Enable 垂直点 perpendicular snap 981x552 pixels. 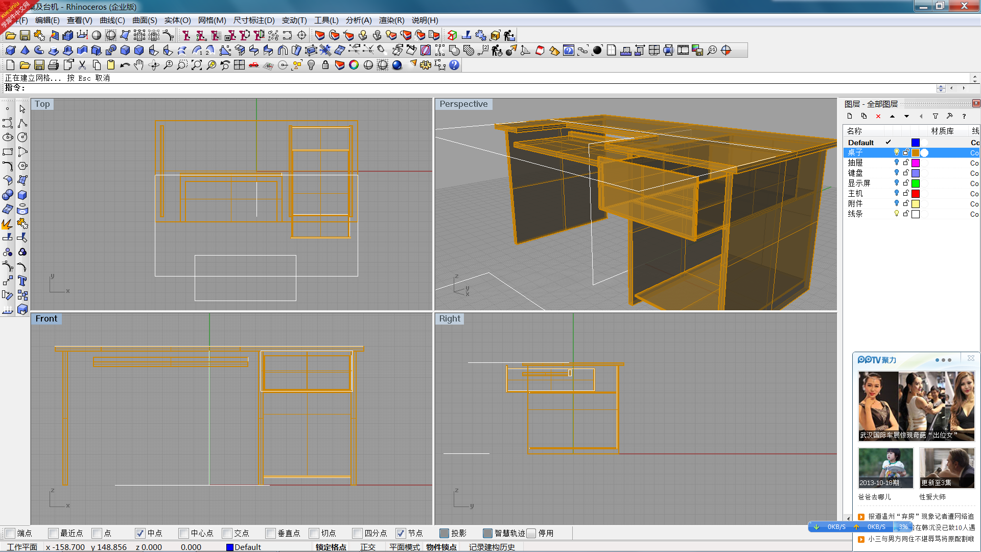pos(270,533)
